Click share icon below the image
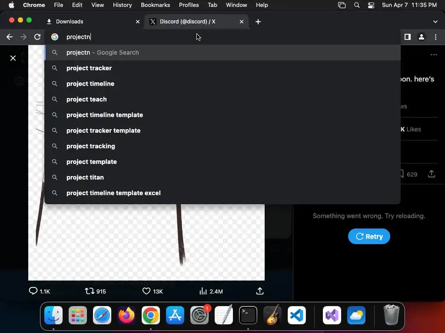 (260, 291)
